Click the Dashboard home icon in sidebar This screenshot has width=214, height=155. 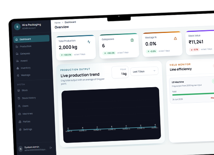point(16,40)
